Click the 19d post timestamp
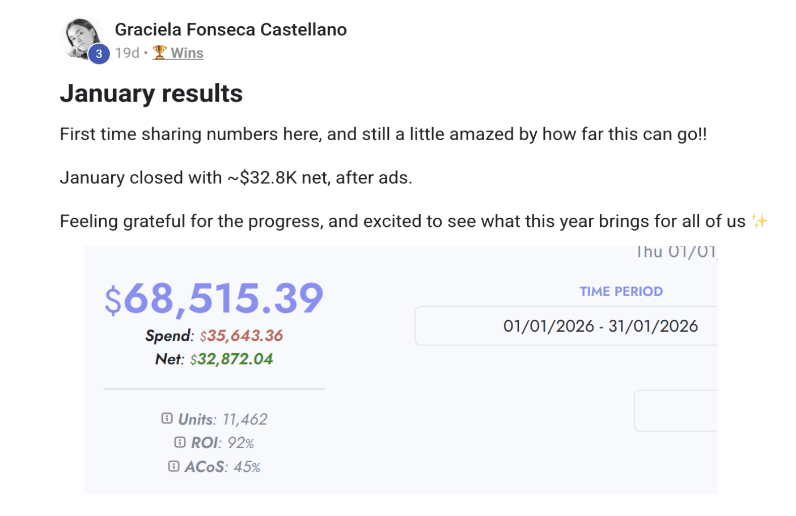This screenshot has height=516, width=796. 127,53
